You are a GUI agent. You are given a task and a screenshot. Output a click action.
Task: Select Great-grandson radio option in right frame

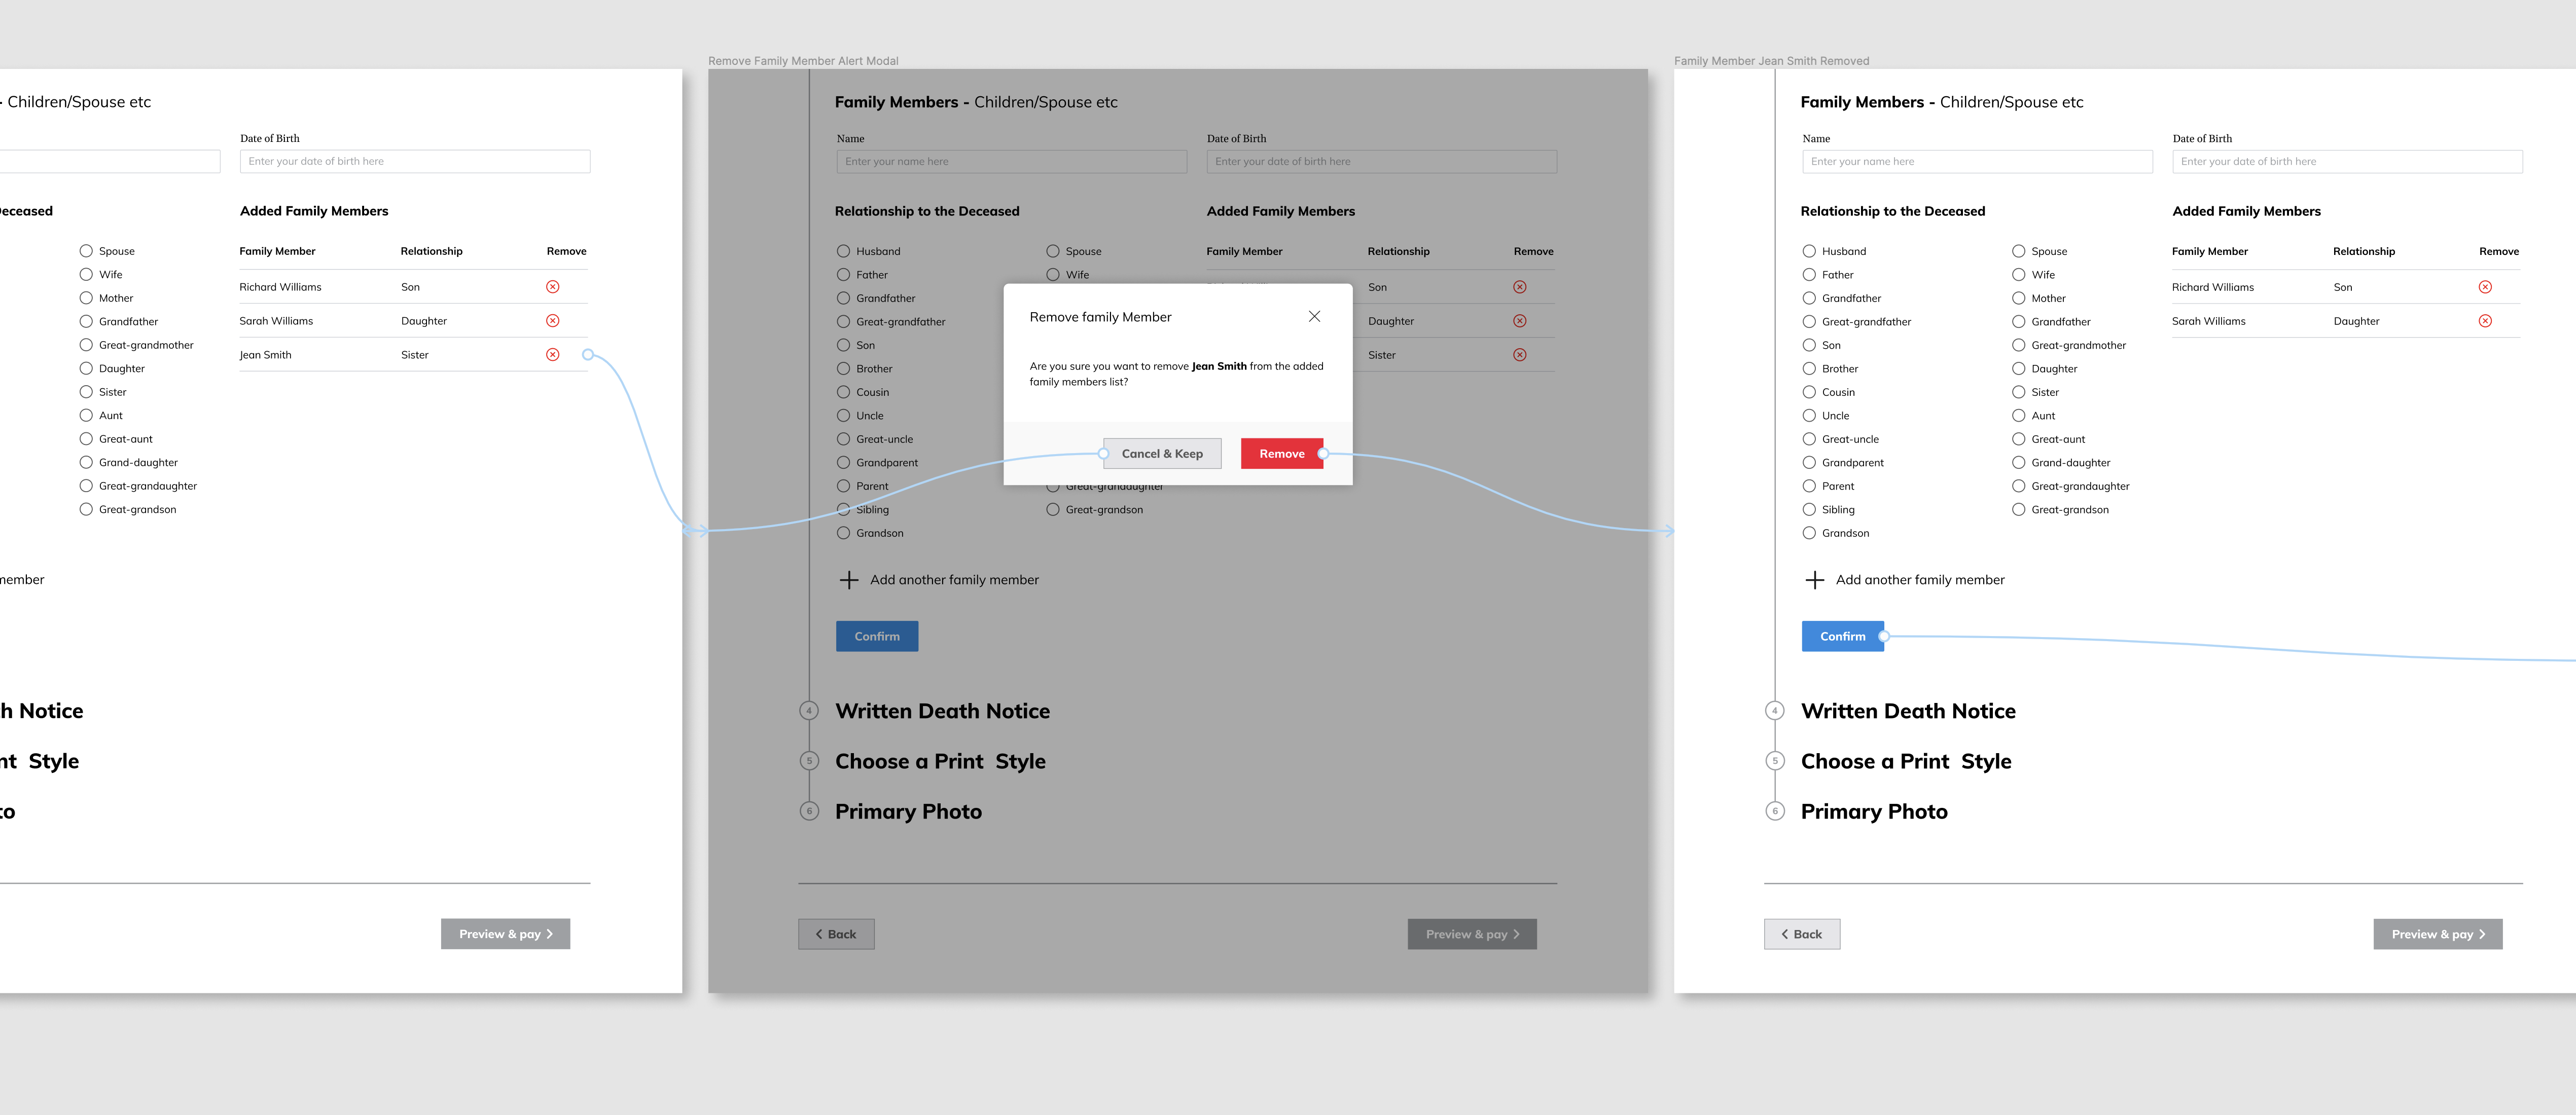coord(2018,509)
